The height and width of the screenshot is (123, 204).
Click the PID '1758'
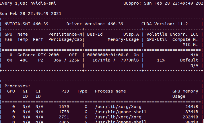[x=64, y=112]
